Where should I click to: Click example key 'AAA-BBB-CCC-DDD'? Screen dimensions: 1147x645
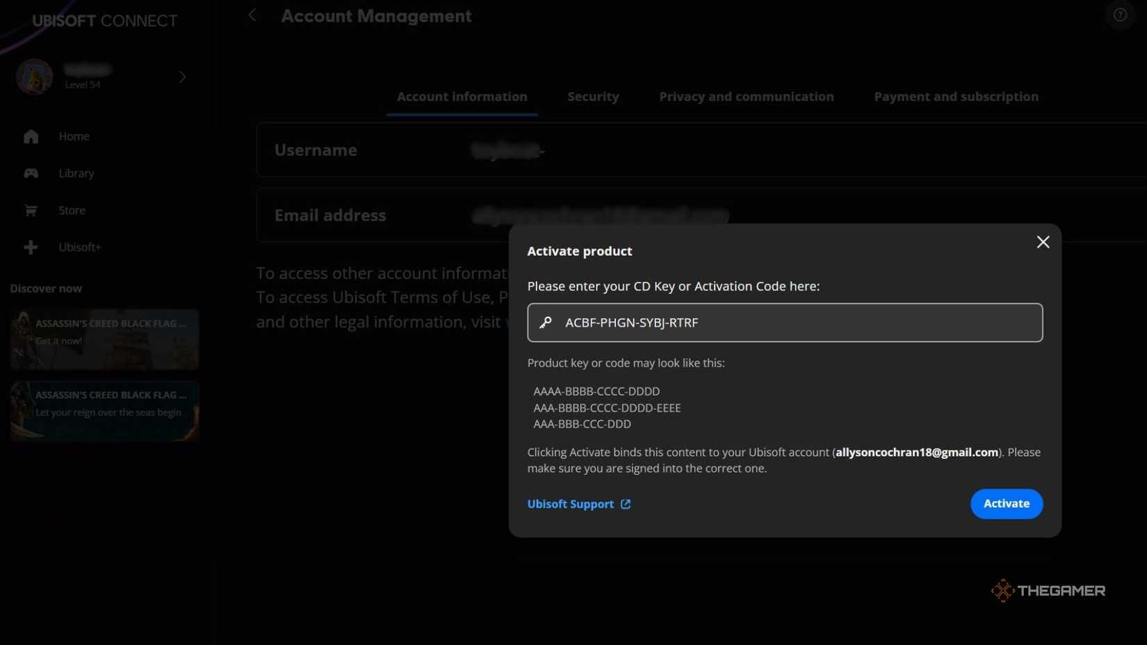(582, 424)
